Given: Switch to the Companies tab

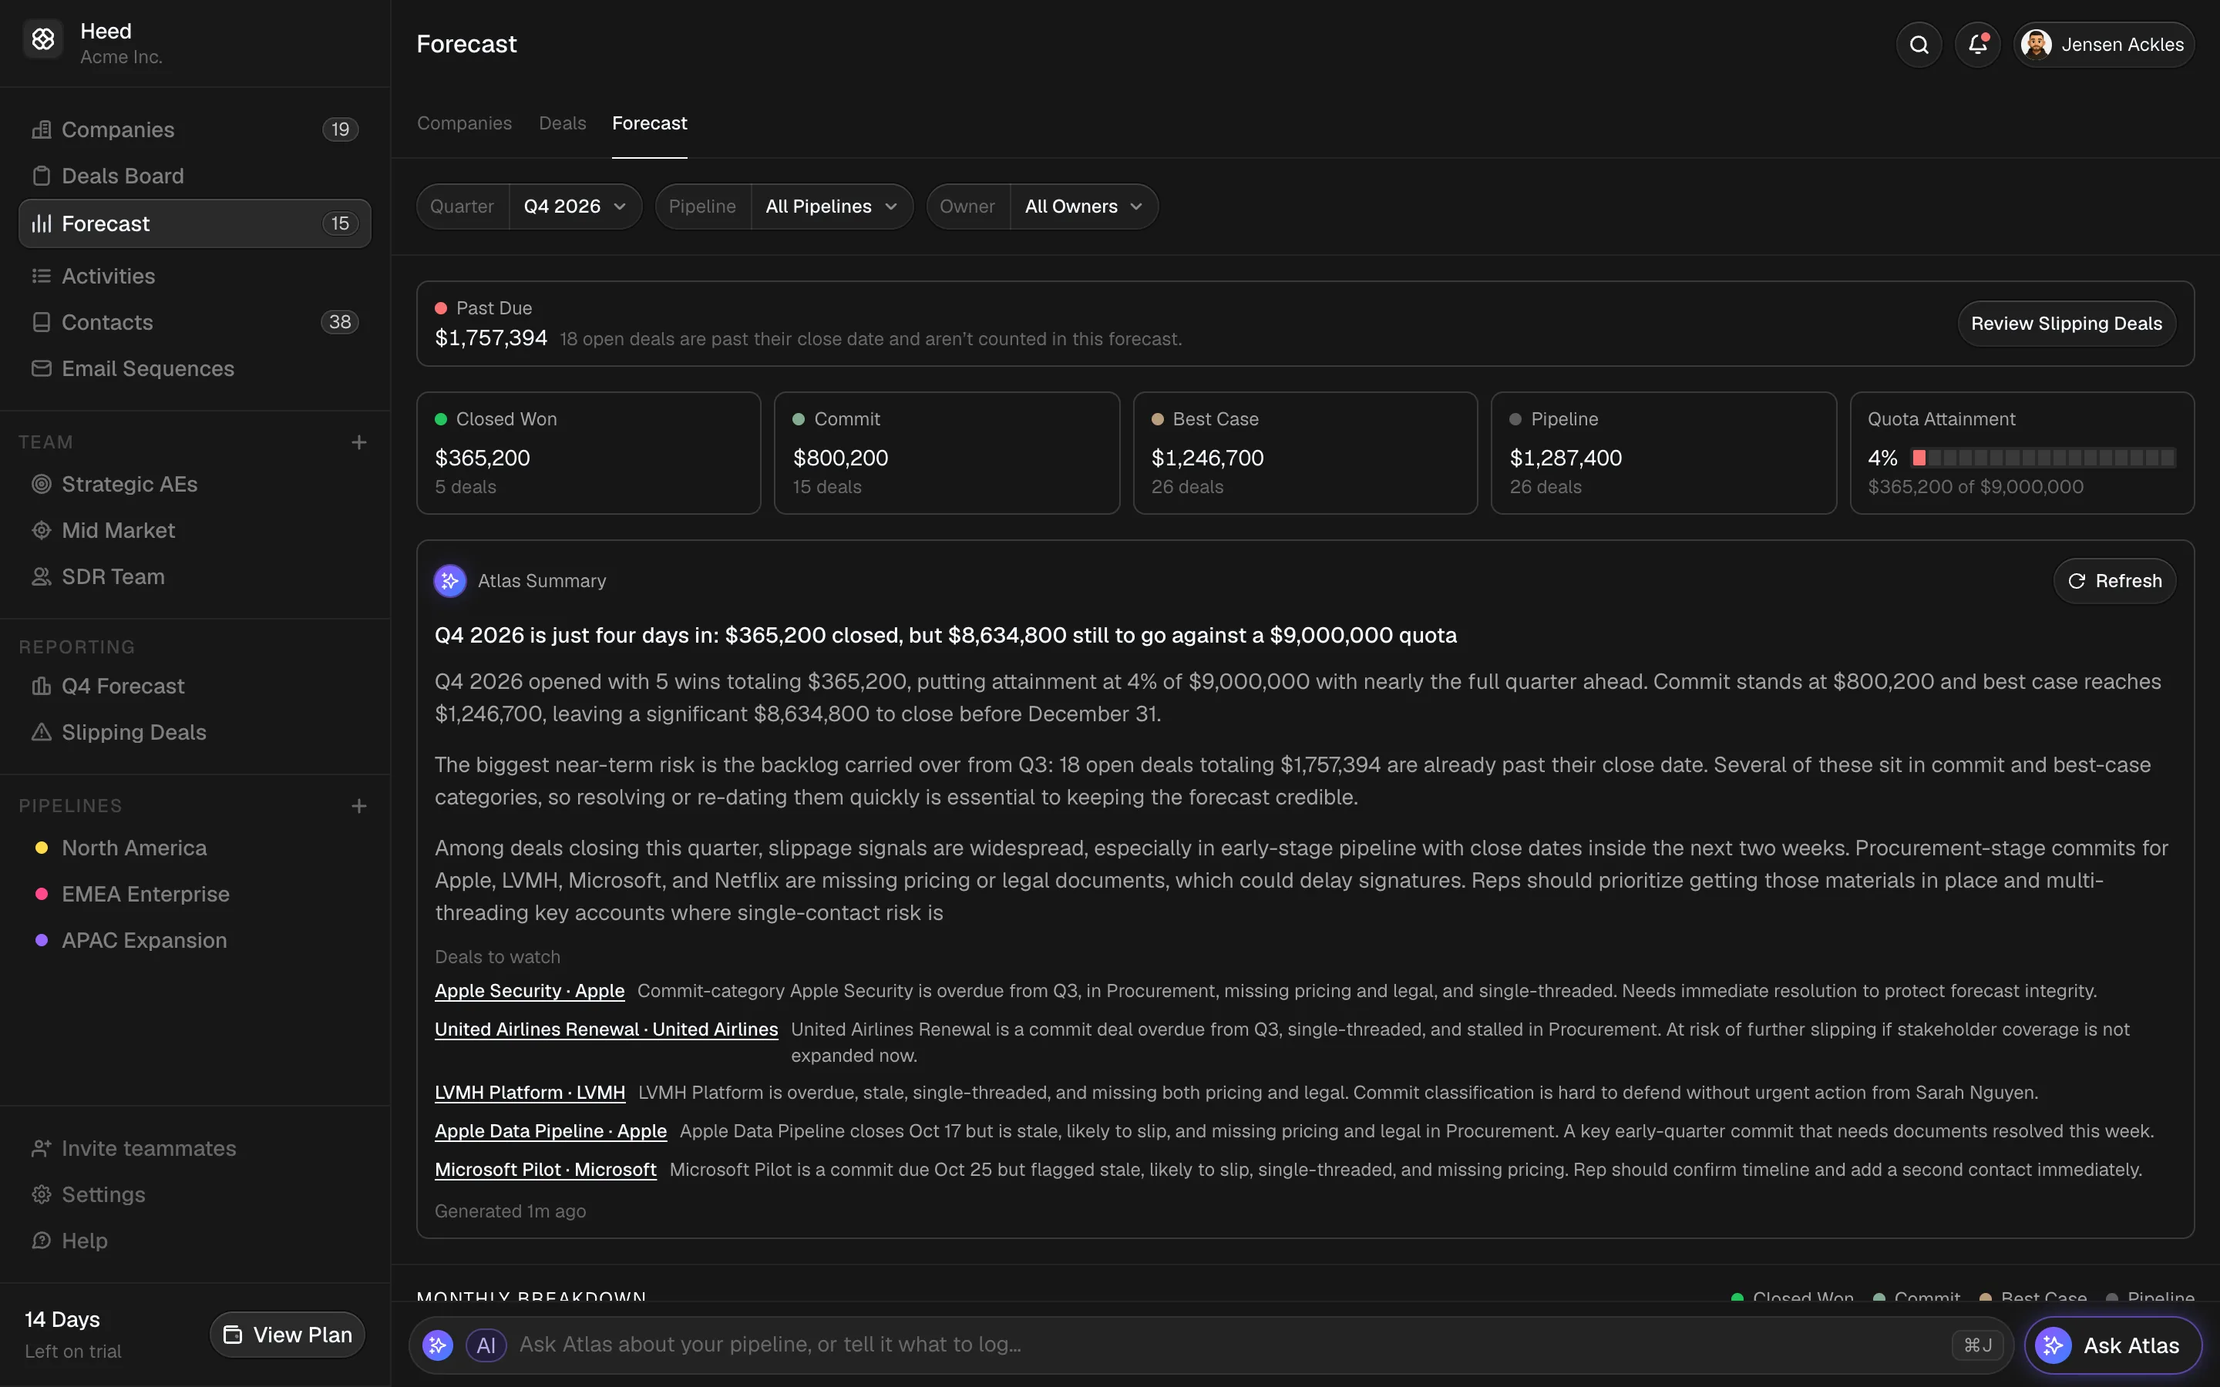Looking at the screenshot, I should tap(464, 123).
